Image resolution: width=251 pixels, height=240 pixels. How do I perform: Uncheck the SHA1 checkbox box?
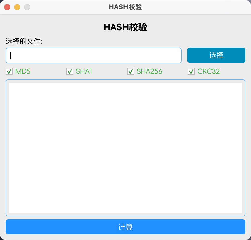pyautogui.click(x=70, y=71)
